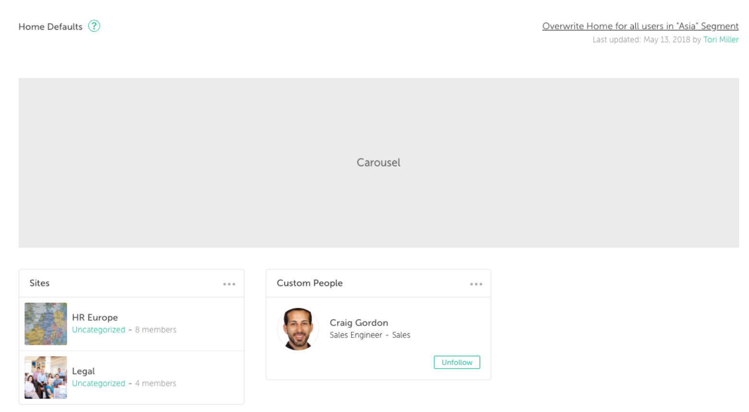Open the Legal site title

click(84, 371)
